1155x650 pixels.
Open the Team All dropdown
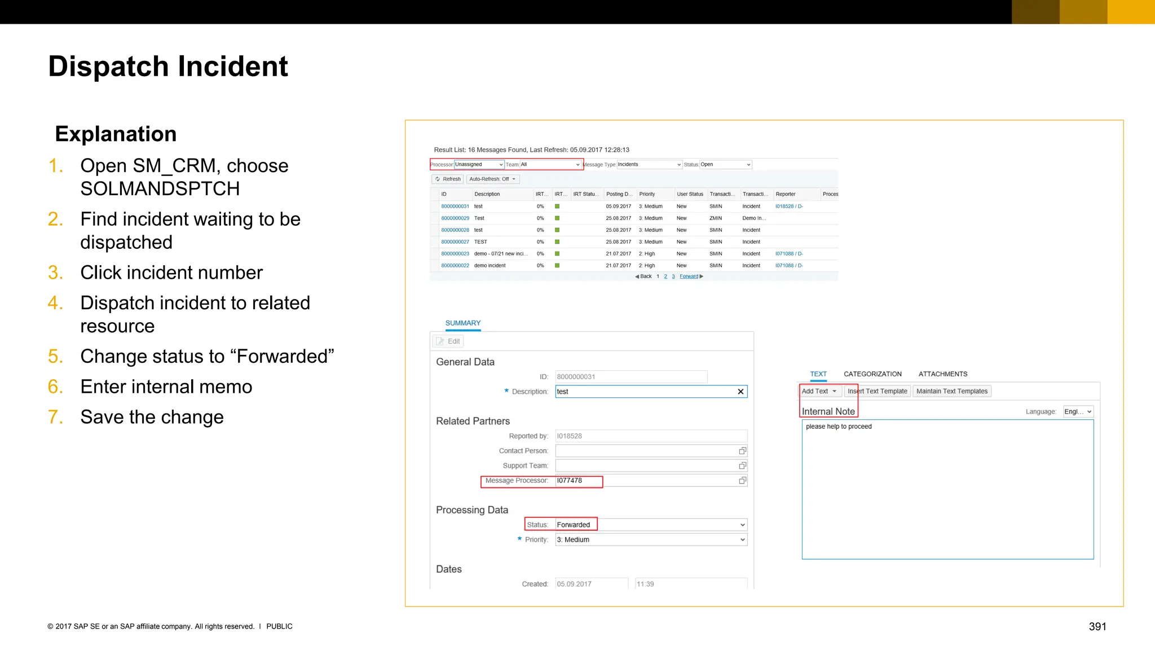(550, 165)
